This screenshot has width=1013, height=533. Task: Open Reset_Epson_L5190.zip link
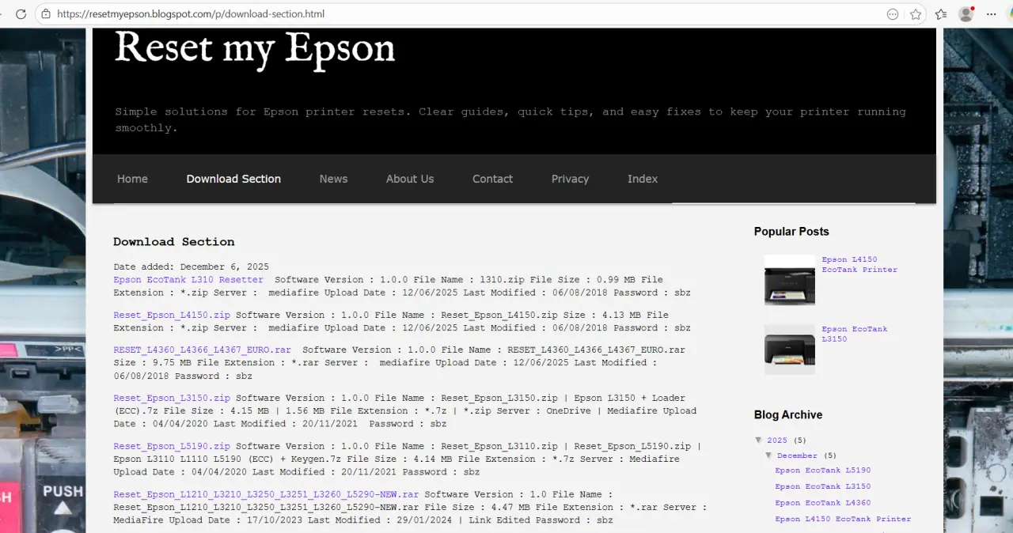click(172, 446)
